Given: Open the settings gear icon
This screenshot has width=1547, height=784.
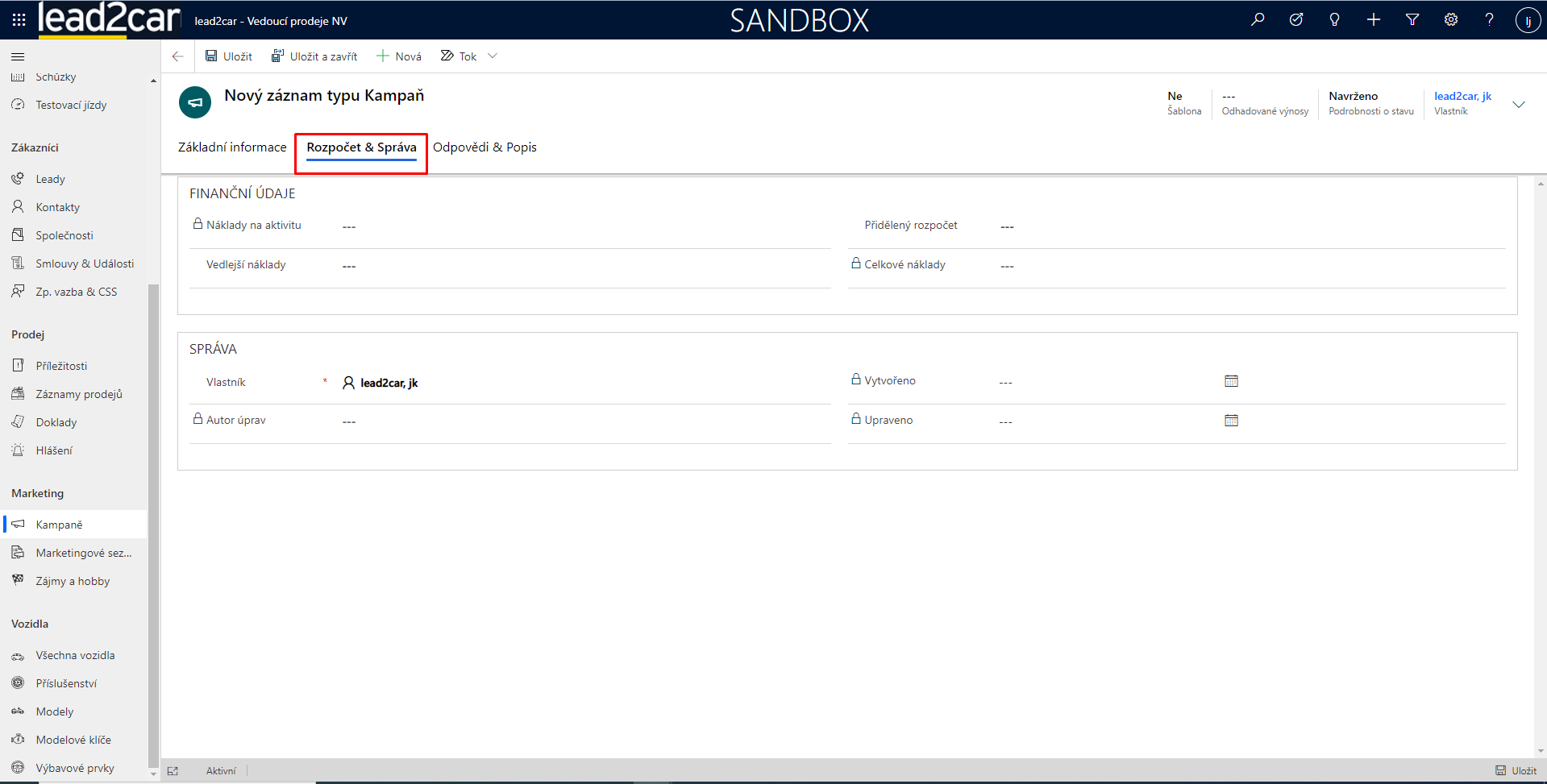Looking at the screenshot, I should coord(1451,20).
